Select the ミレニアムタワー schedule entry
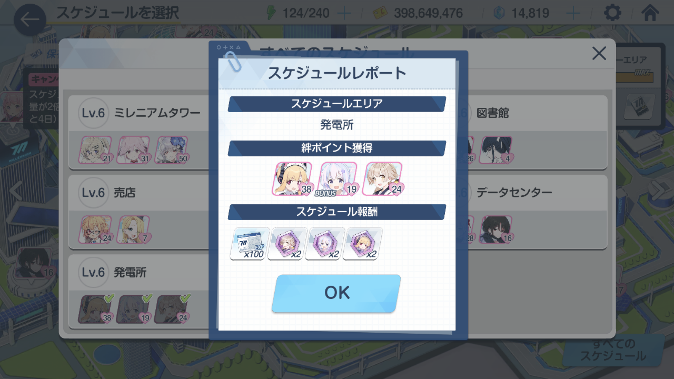Viewport: 674px width, 379px height. pos(139,132)
